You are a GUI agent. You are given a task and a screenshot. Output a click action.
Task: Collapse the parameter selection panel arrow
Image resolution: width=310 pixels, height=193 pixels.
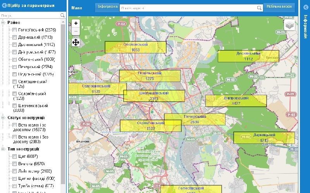pos(4,5)
